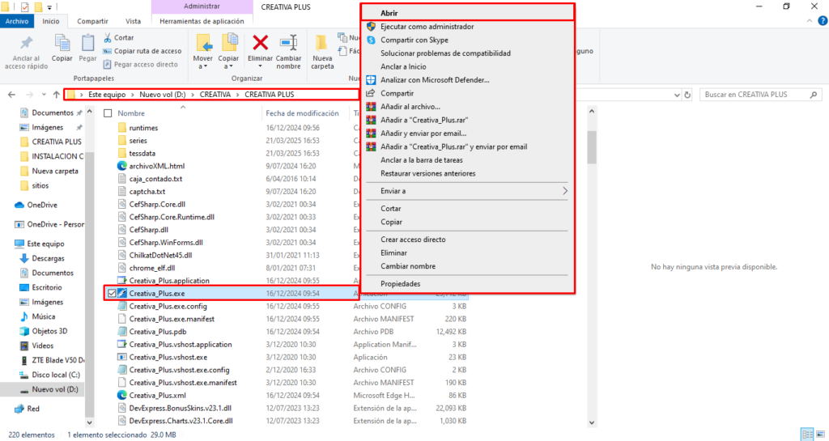Viewport: 829px width, 441px height.
Task: Tick the select-all checkbox in column header
Action: (x=108, y=113)
